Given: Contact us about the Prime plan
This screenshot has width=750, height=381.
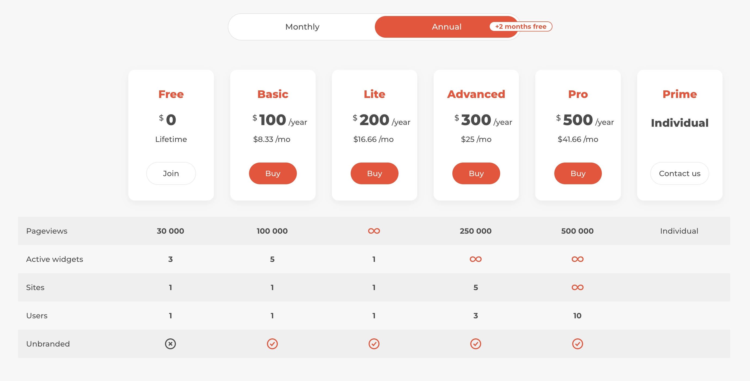Looking at the screenshot, I should (x=680, y=173).
